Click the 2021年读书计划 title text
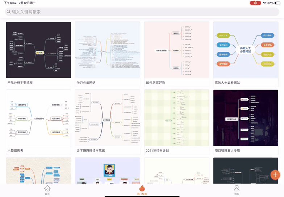284x197 pixels. tap(157, 151)
